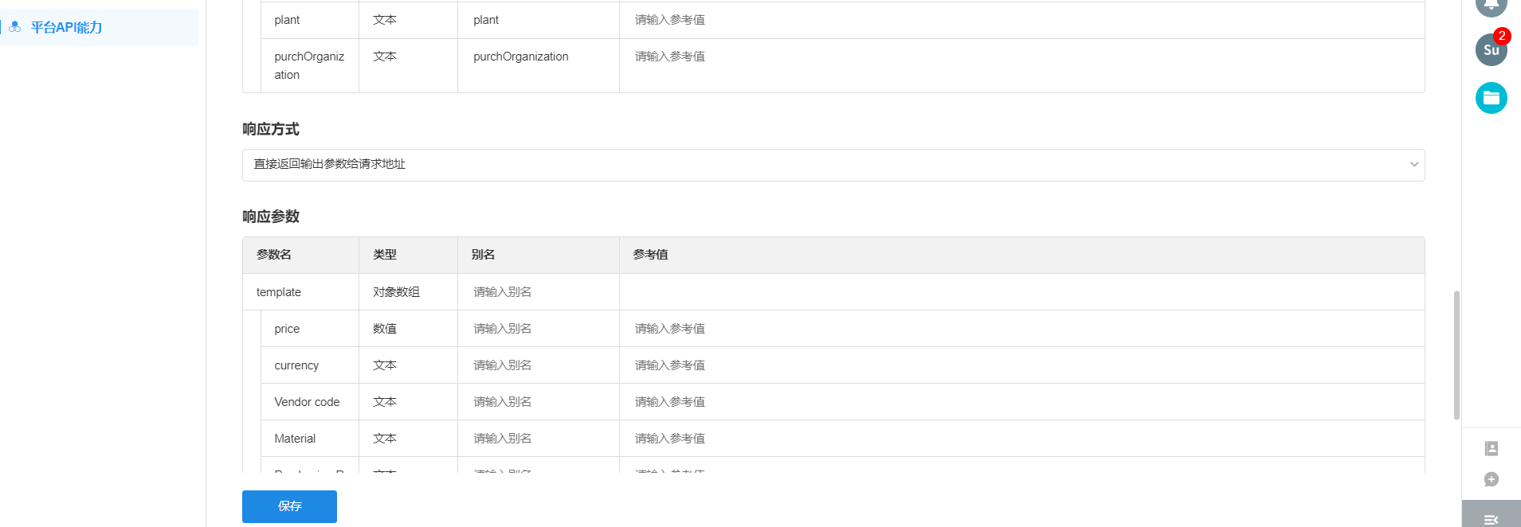1521x527 pixels.
Task: Enter alias for the price parameter
Action: coord(538,329)
